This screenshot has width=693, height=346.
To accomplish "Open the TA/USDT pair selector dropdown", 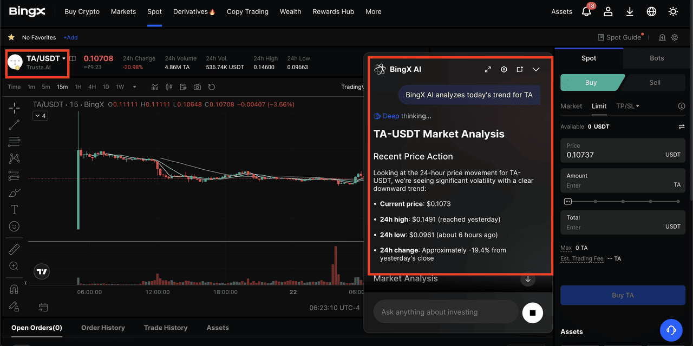I will coord(64,58).
